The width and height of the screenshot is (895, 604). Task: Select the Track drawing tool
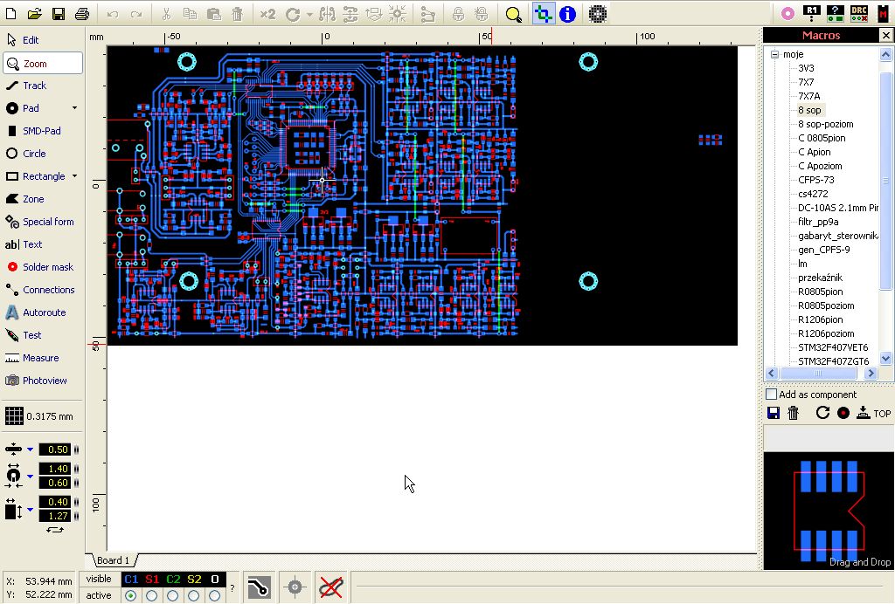pyautogui.click(x=34, y=86)
